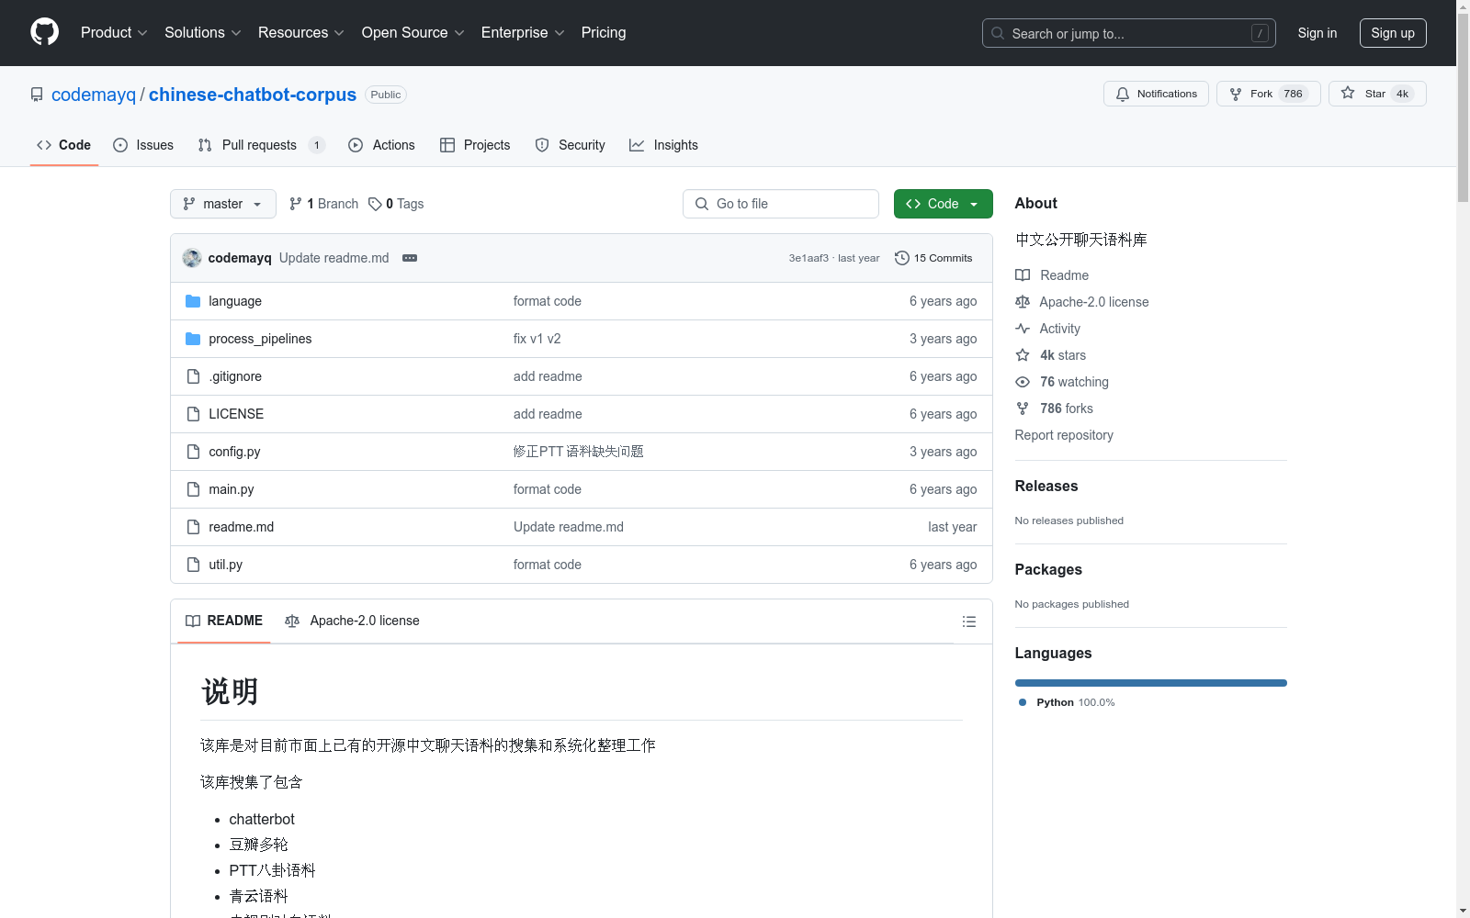The height and width of the screenshot is (918, 1470).
Task: Click the GitHub logo in header
Action: [x=44, y=32]
